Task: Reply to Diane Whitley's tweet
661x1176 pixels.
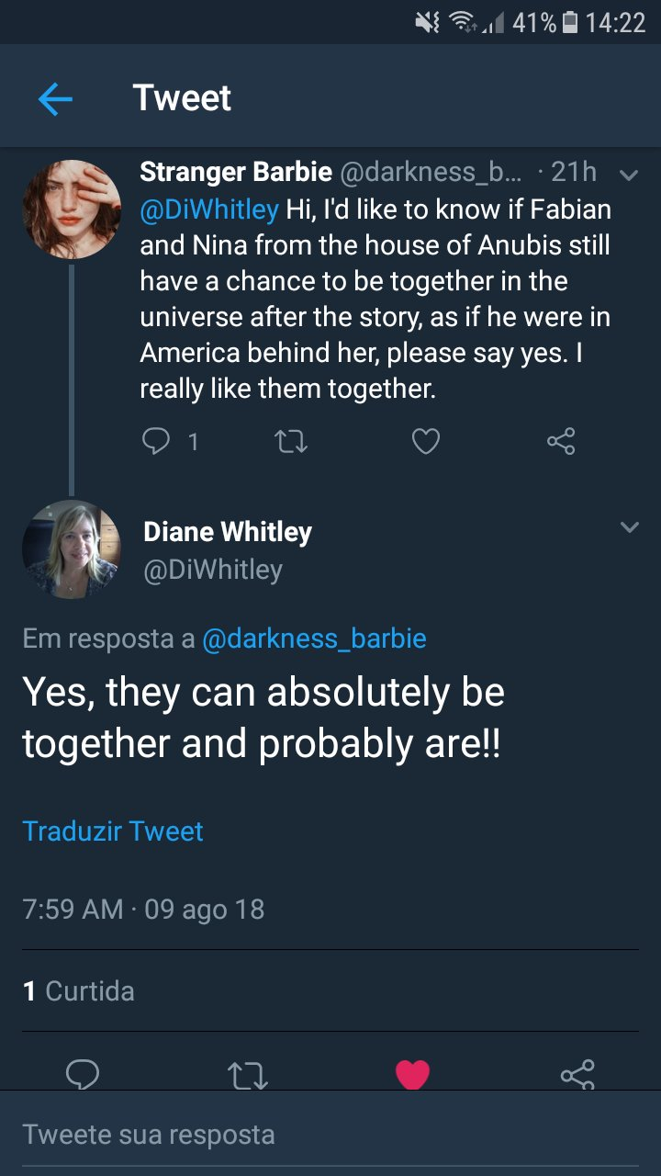Action: pos(83,1073)
